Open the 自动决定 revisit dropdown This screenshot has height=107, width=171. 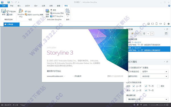click(x=154, y=76)
